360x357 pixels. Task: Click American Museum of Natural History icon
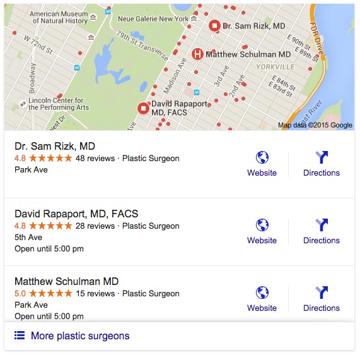(93, 17)
